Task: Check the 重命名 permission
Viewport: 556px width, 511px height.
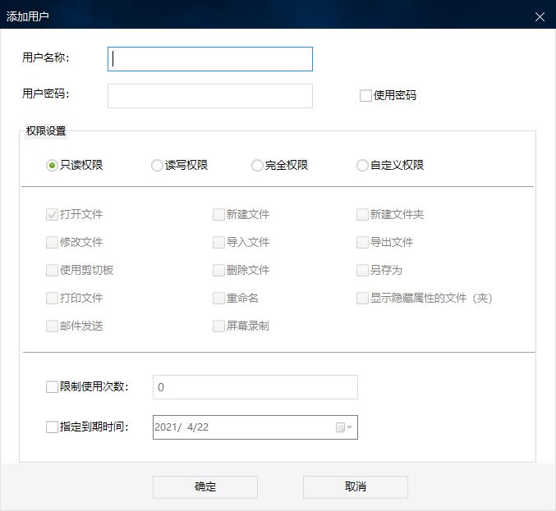Action: point(218,299)
